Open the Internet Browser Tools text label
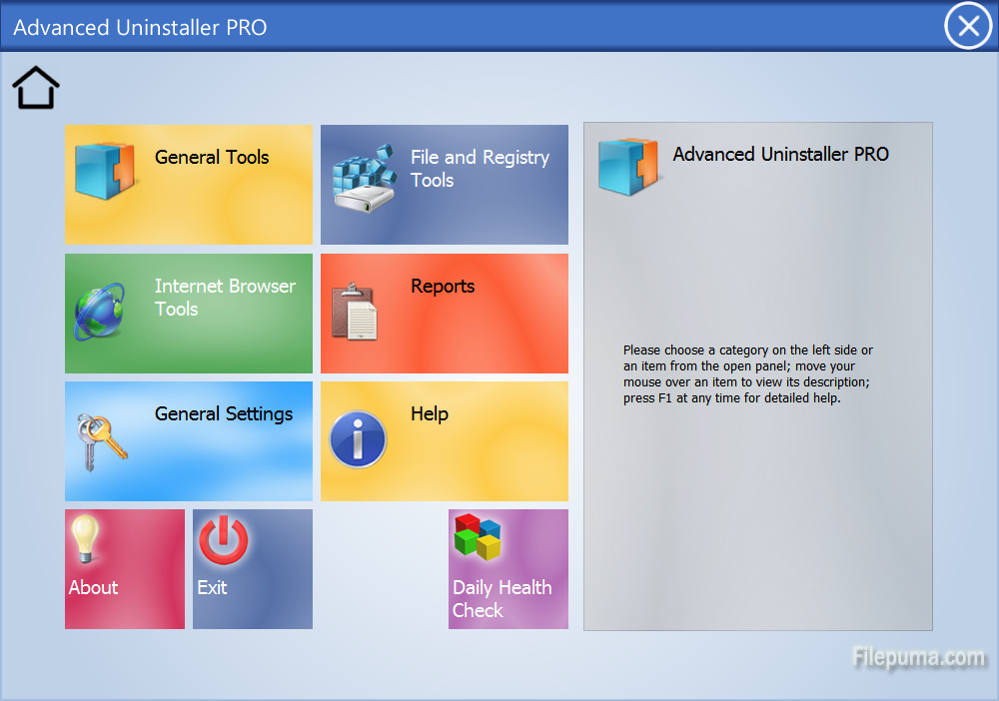 pyautogui.click(x=225, y=298)
